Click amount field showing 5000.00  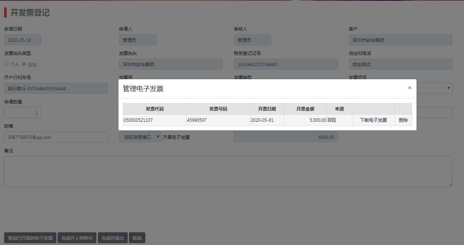tap(286, 137)
